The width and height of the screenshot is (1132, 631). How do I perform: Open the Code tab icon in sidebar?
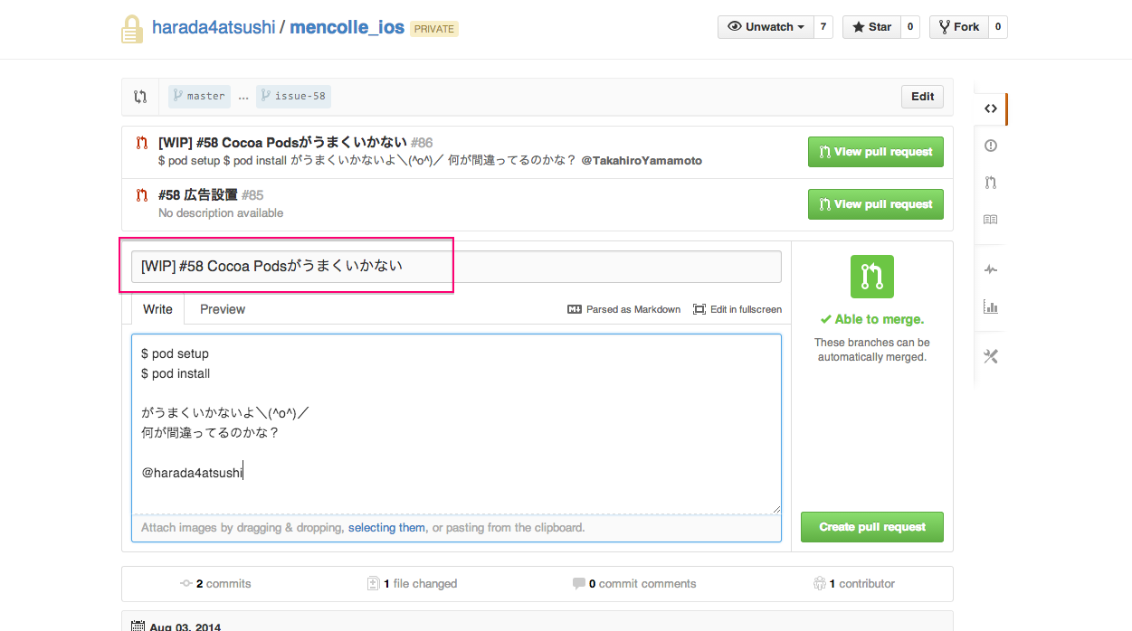(x=990, y=108)
